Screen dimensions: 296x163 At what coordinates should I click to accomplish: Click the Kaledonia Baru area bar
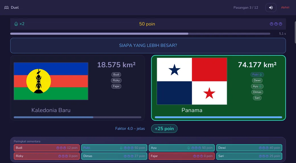click(77, 117)
